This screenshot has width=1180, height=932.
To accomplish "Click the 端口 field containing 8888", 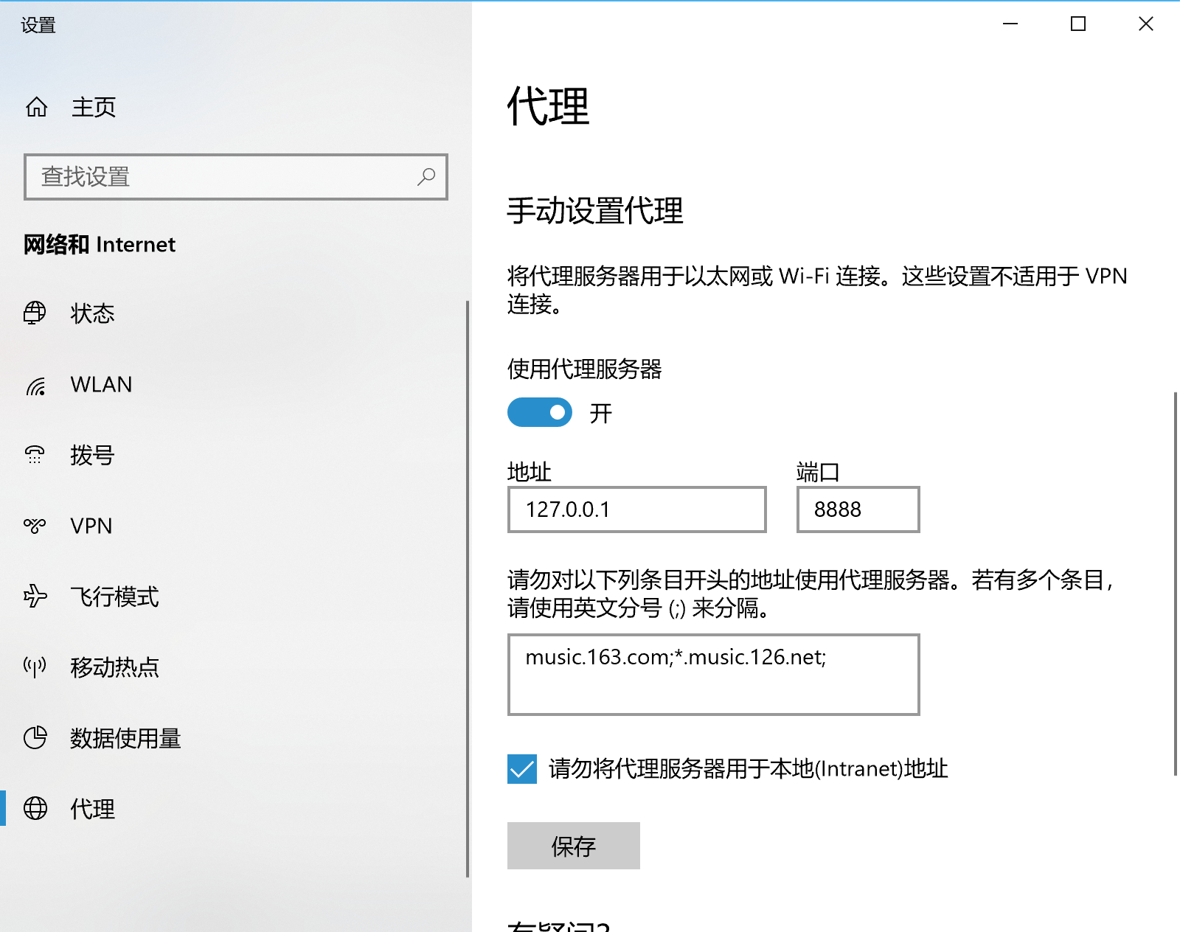I will pyautogui.click(x=858, y=510).
